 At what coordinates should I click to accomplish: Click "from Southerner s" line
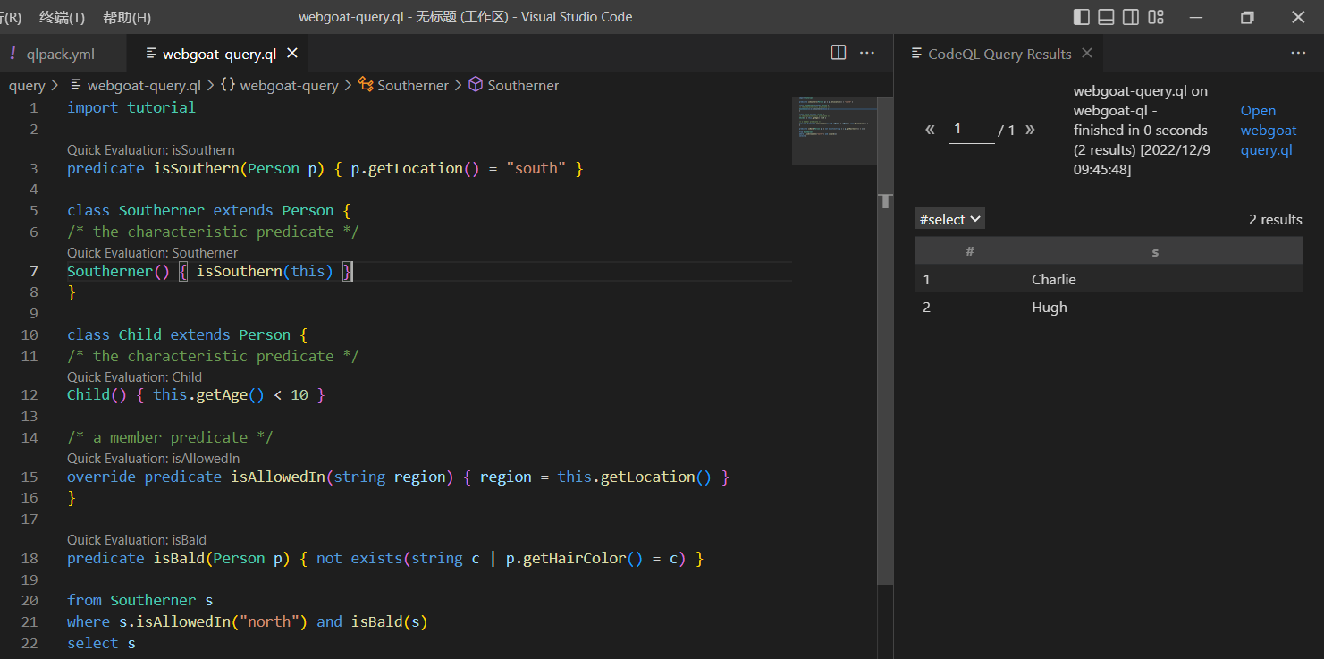coord(140,600)
